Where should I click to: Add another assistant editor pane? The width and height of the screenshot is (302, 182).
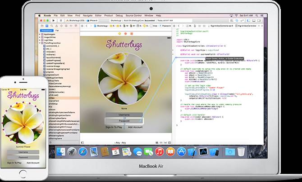point(259,26)
